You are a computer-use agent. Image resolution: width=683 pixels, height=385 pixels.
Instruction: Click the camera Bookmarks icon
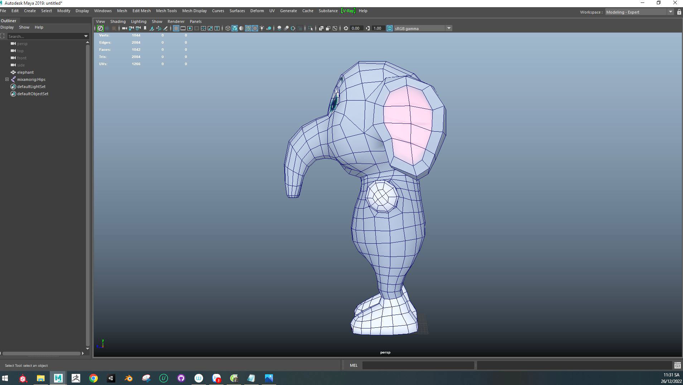tap(145, 28)
